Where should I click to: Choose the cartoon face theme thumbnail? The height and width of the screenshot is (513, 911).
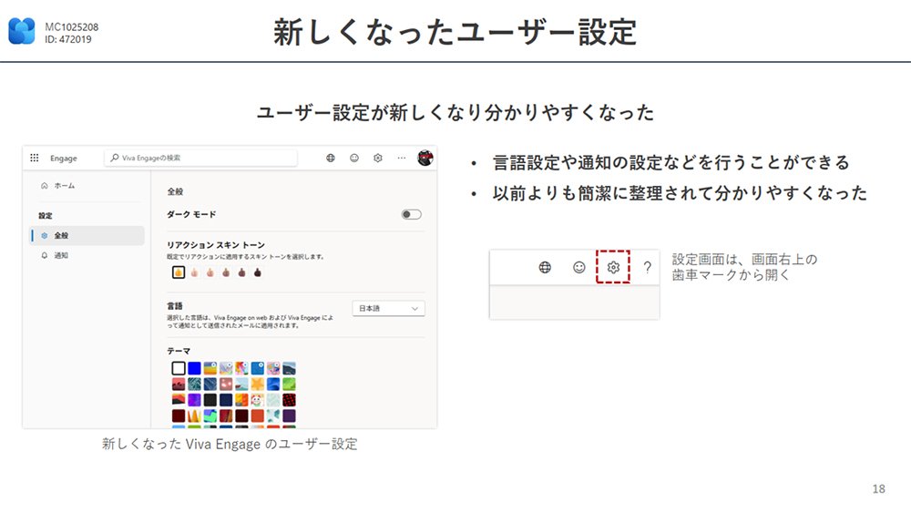click(x=258, y=400)
